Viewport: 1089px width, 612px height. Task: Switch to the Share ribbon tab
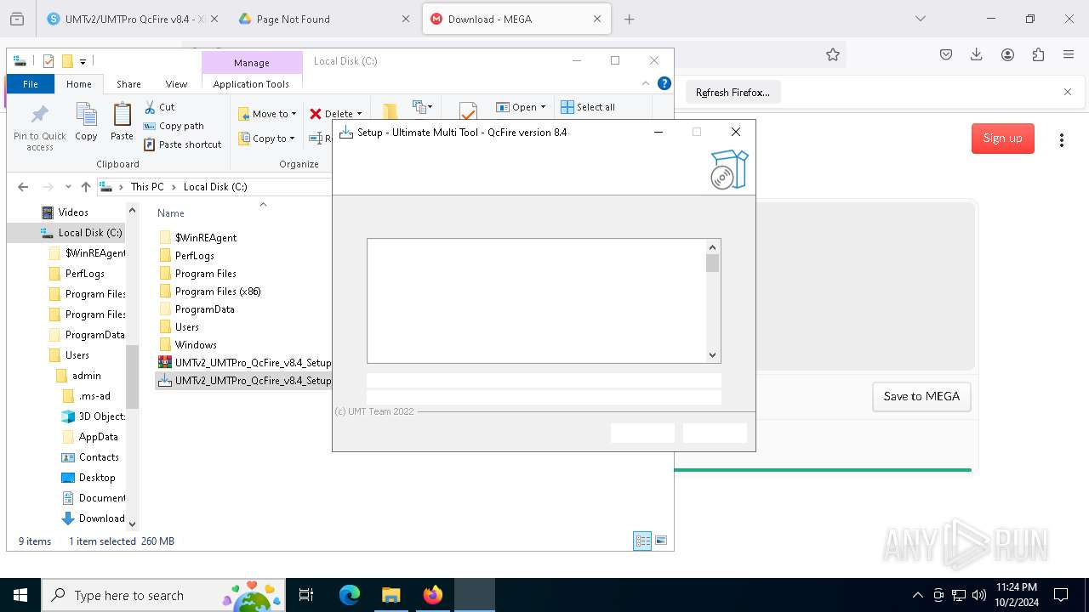pos(128,84)
